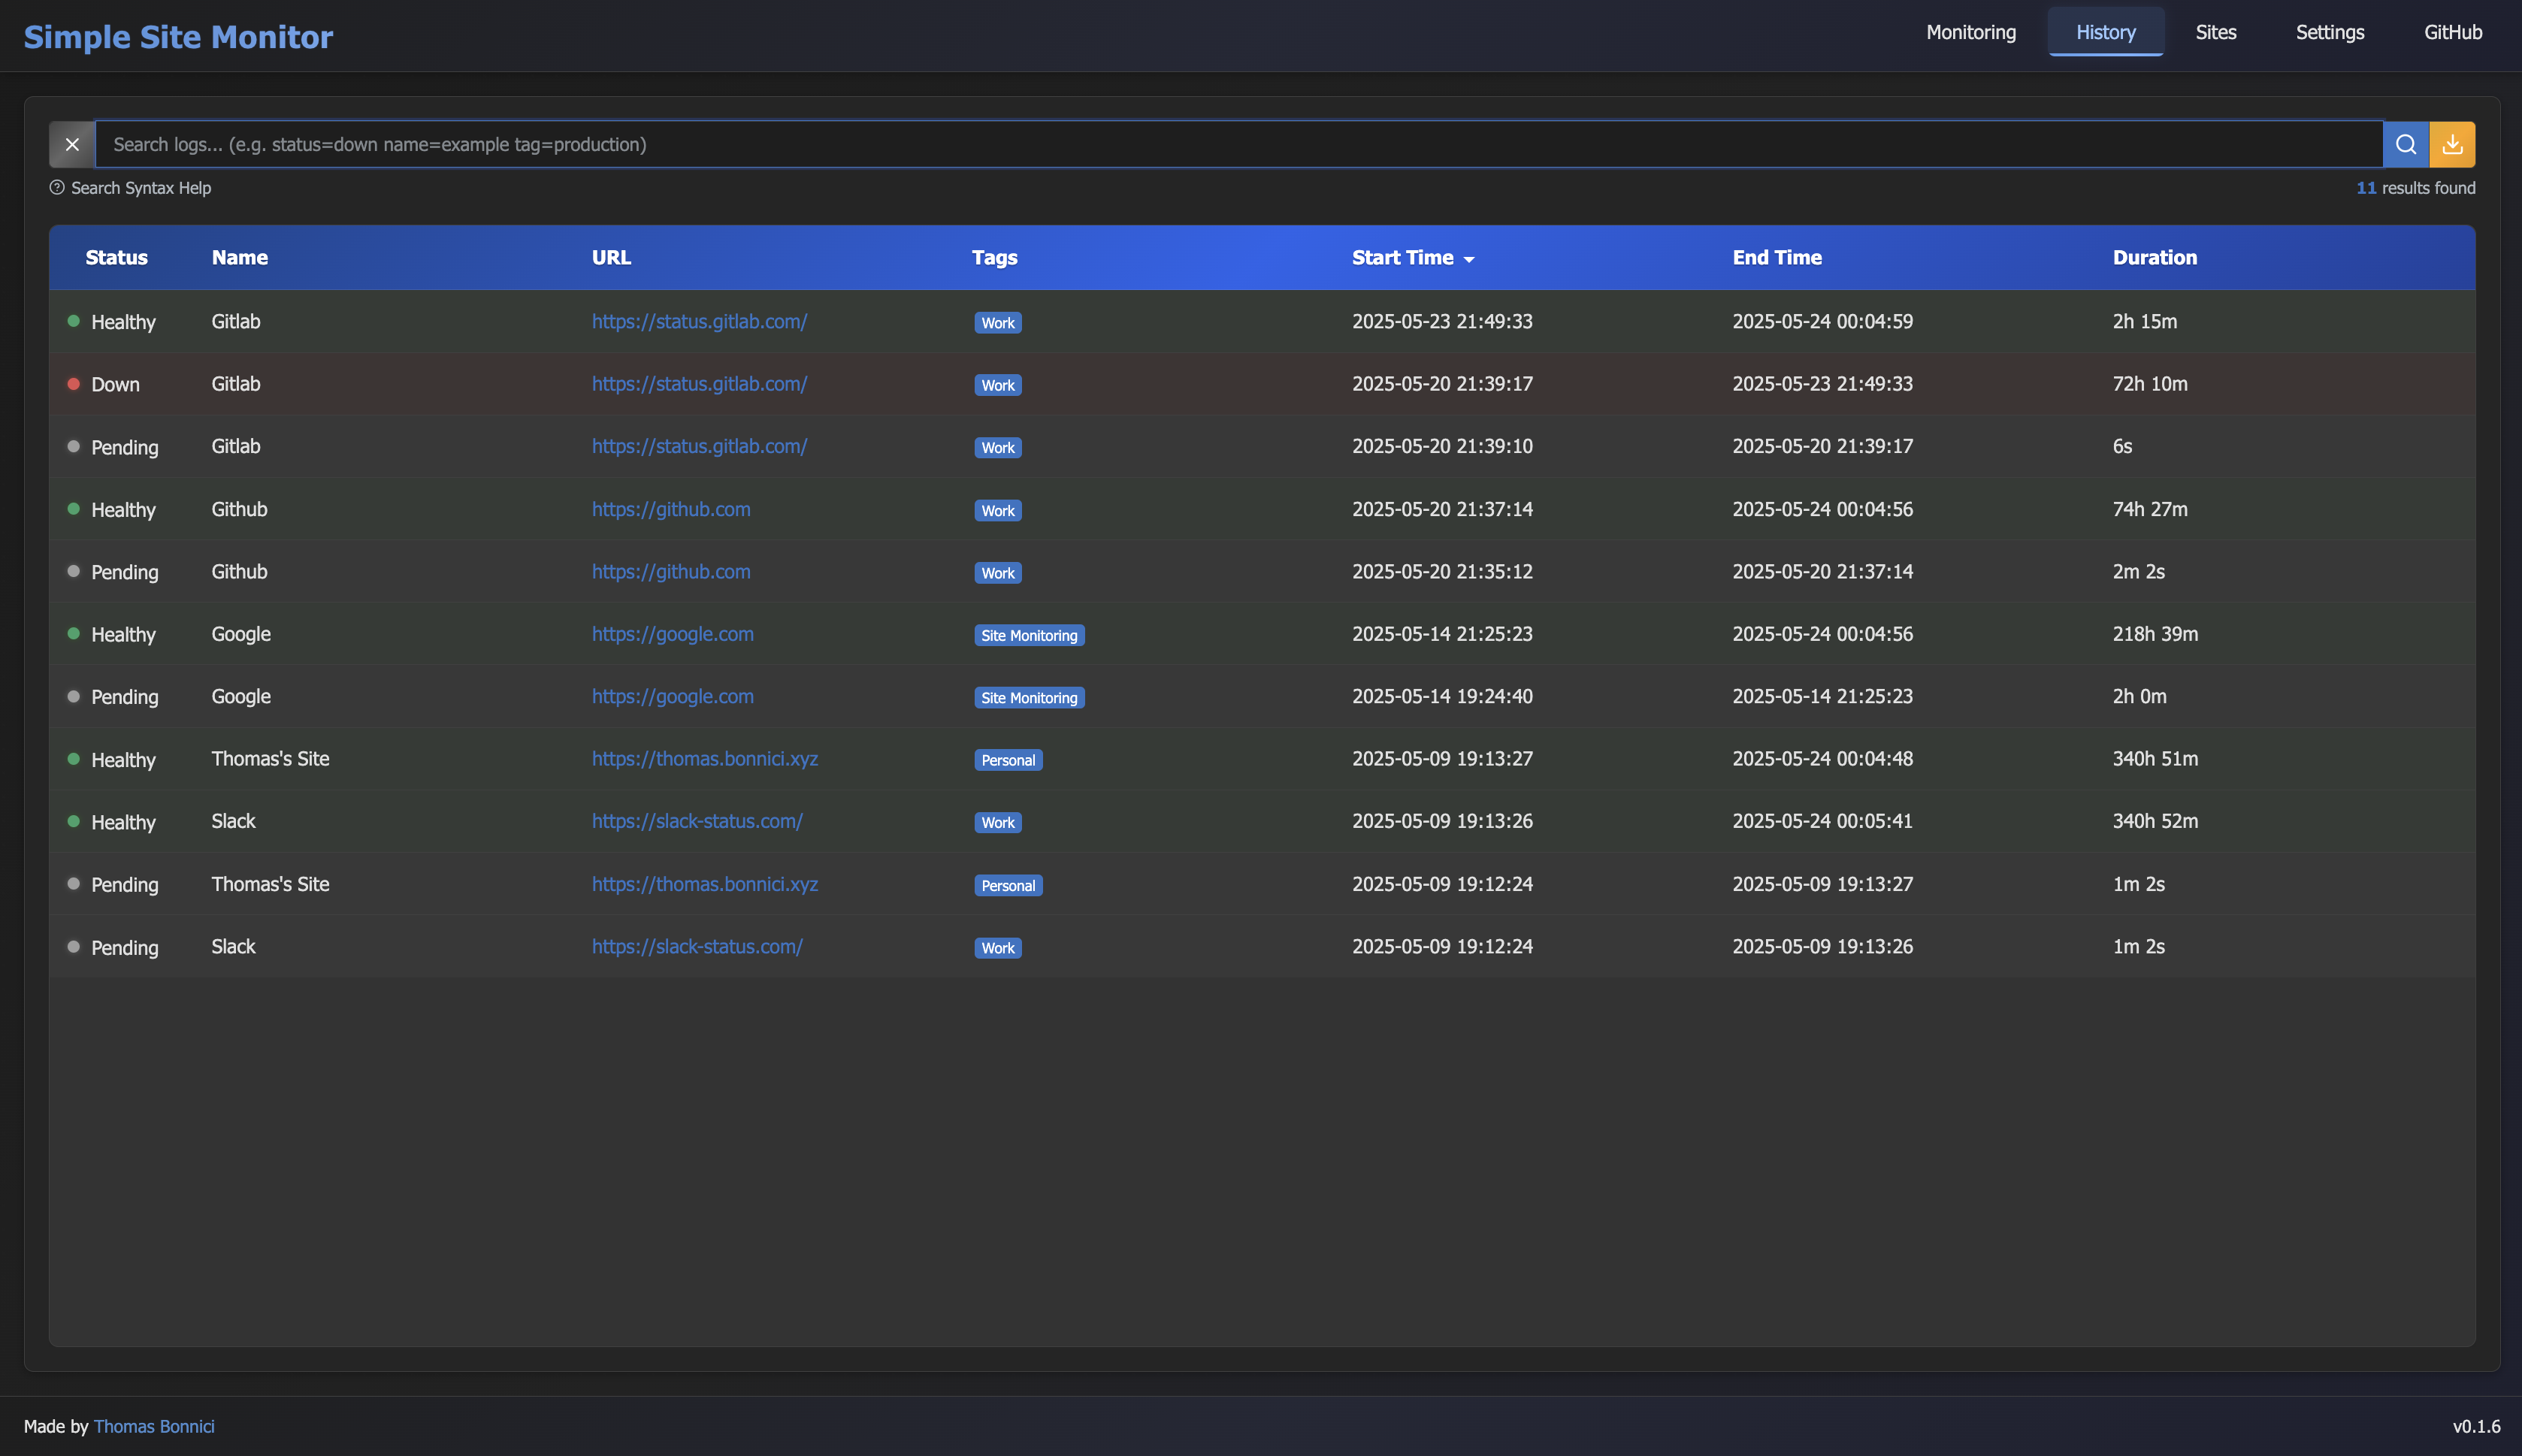Select the duration value 340h 52m
This screenshot has width=2522, height=1456.
click(x=2155, y=821)
